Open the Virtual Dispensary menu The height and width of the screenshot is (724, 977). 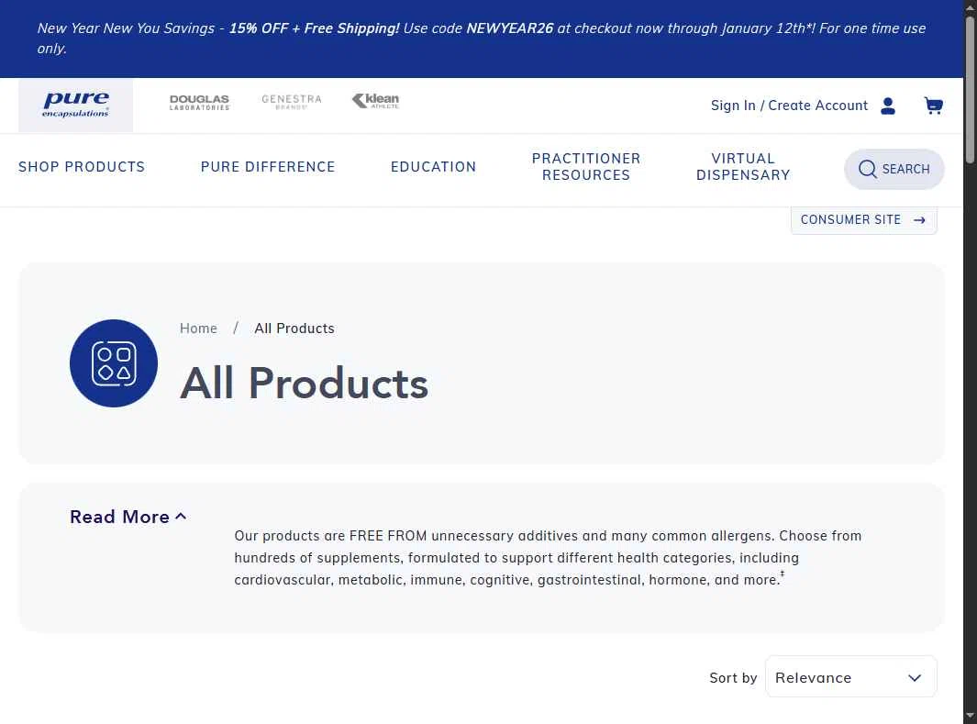pos(743,167)
